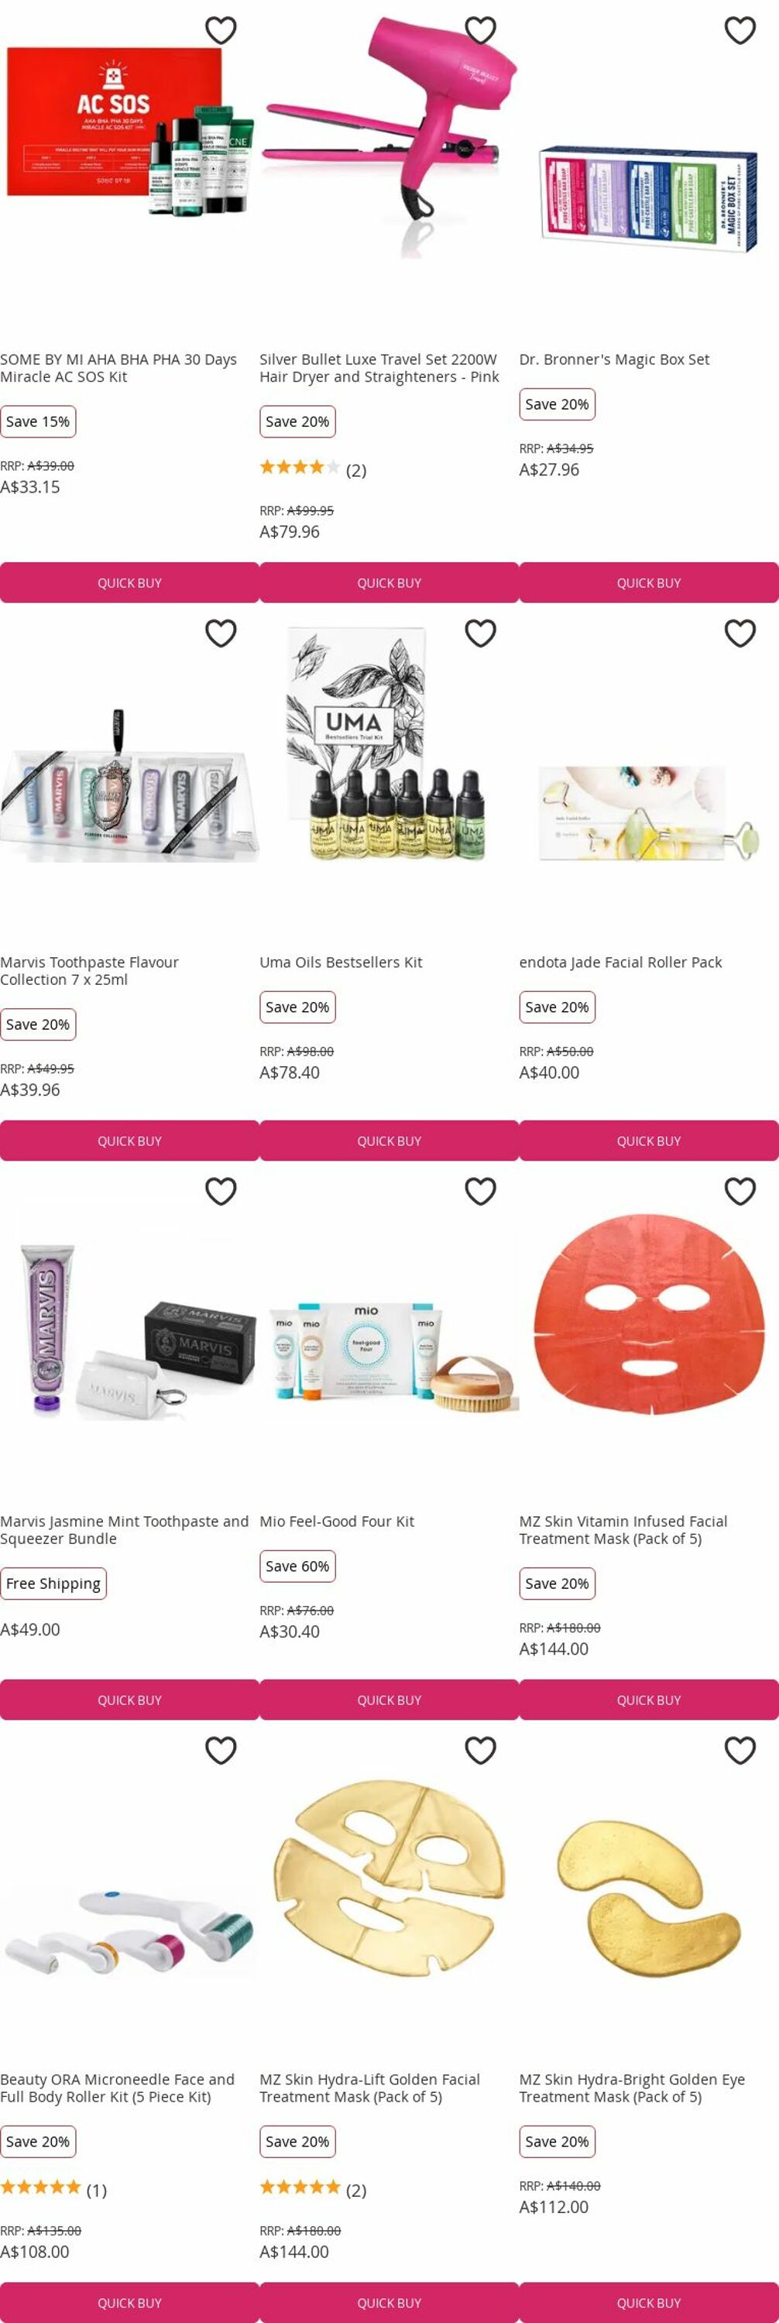Save Marvis Toothpaste Flavour Collection to wishlist
779x2323 pixels.
pyautogui.click(x=221, y=633)
